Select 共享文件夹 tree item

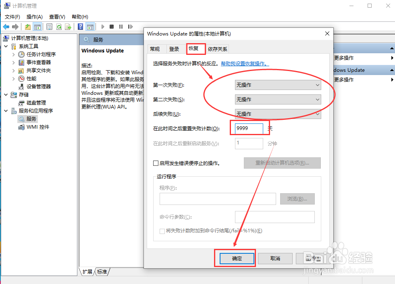pyautogui.click(x=39, y=70)
